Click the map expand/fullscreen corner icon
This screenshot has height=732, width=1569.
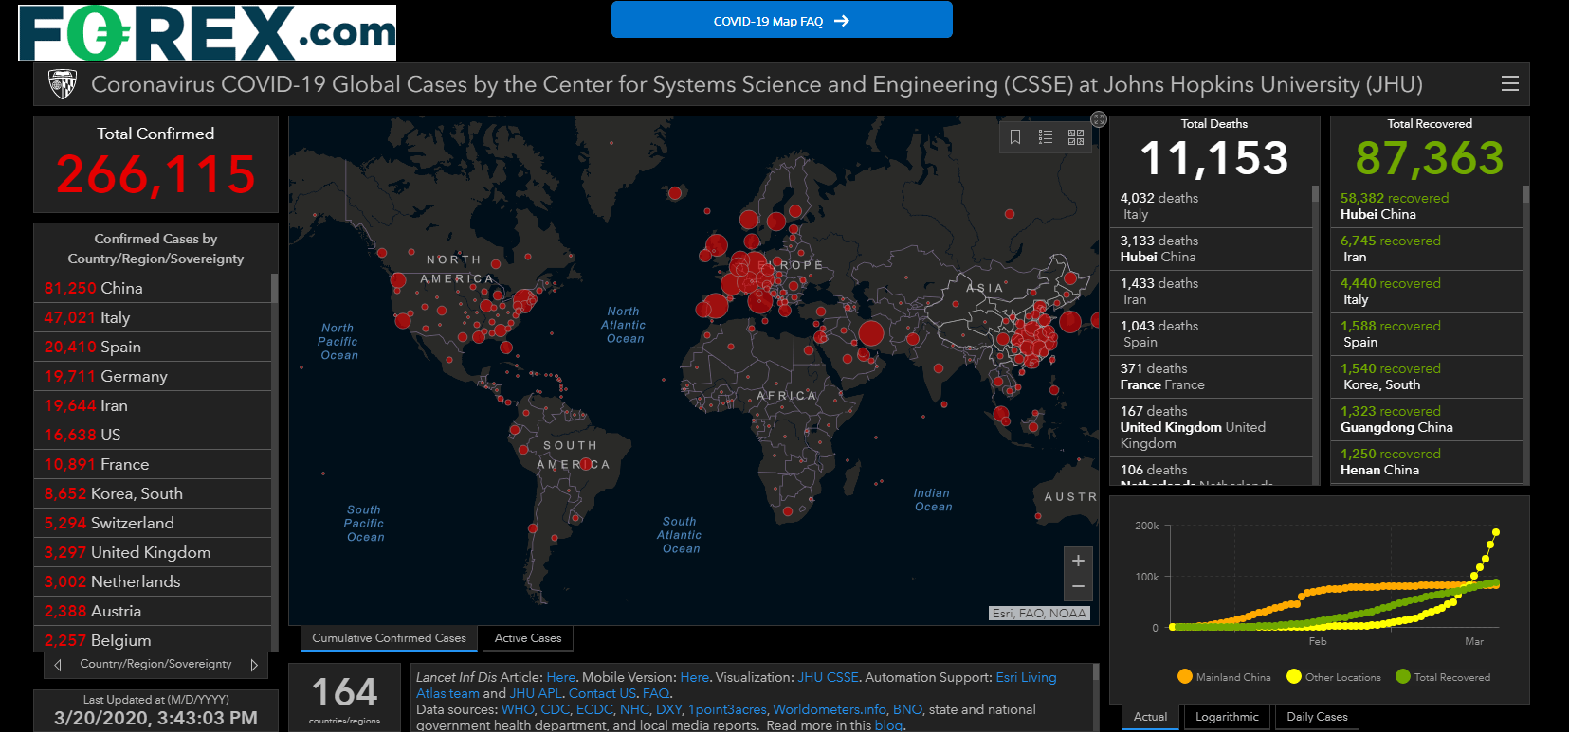1099,119
